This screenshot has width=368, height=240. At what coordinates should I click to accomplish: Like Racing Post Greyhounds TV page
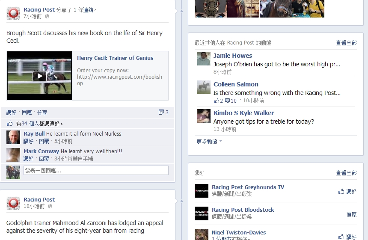[347, 192]
